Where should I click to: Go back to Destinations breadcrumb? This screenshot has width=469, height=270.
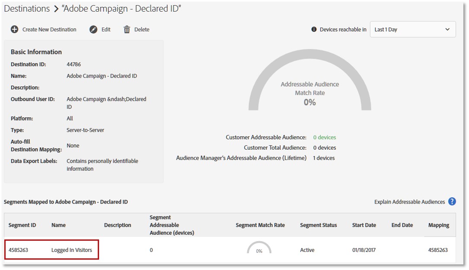[27, 9]
